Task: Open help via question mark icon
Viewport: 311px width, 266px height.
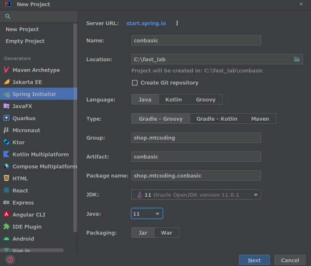Action: point(10,259)
